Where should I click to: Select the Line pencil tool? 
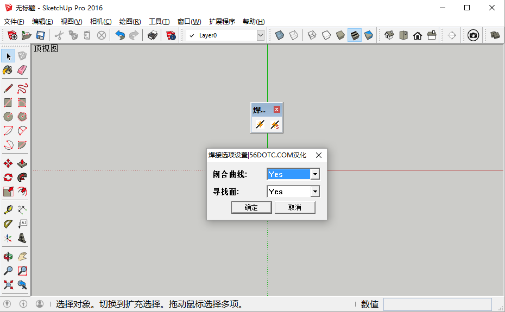tap(8, 88)
